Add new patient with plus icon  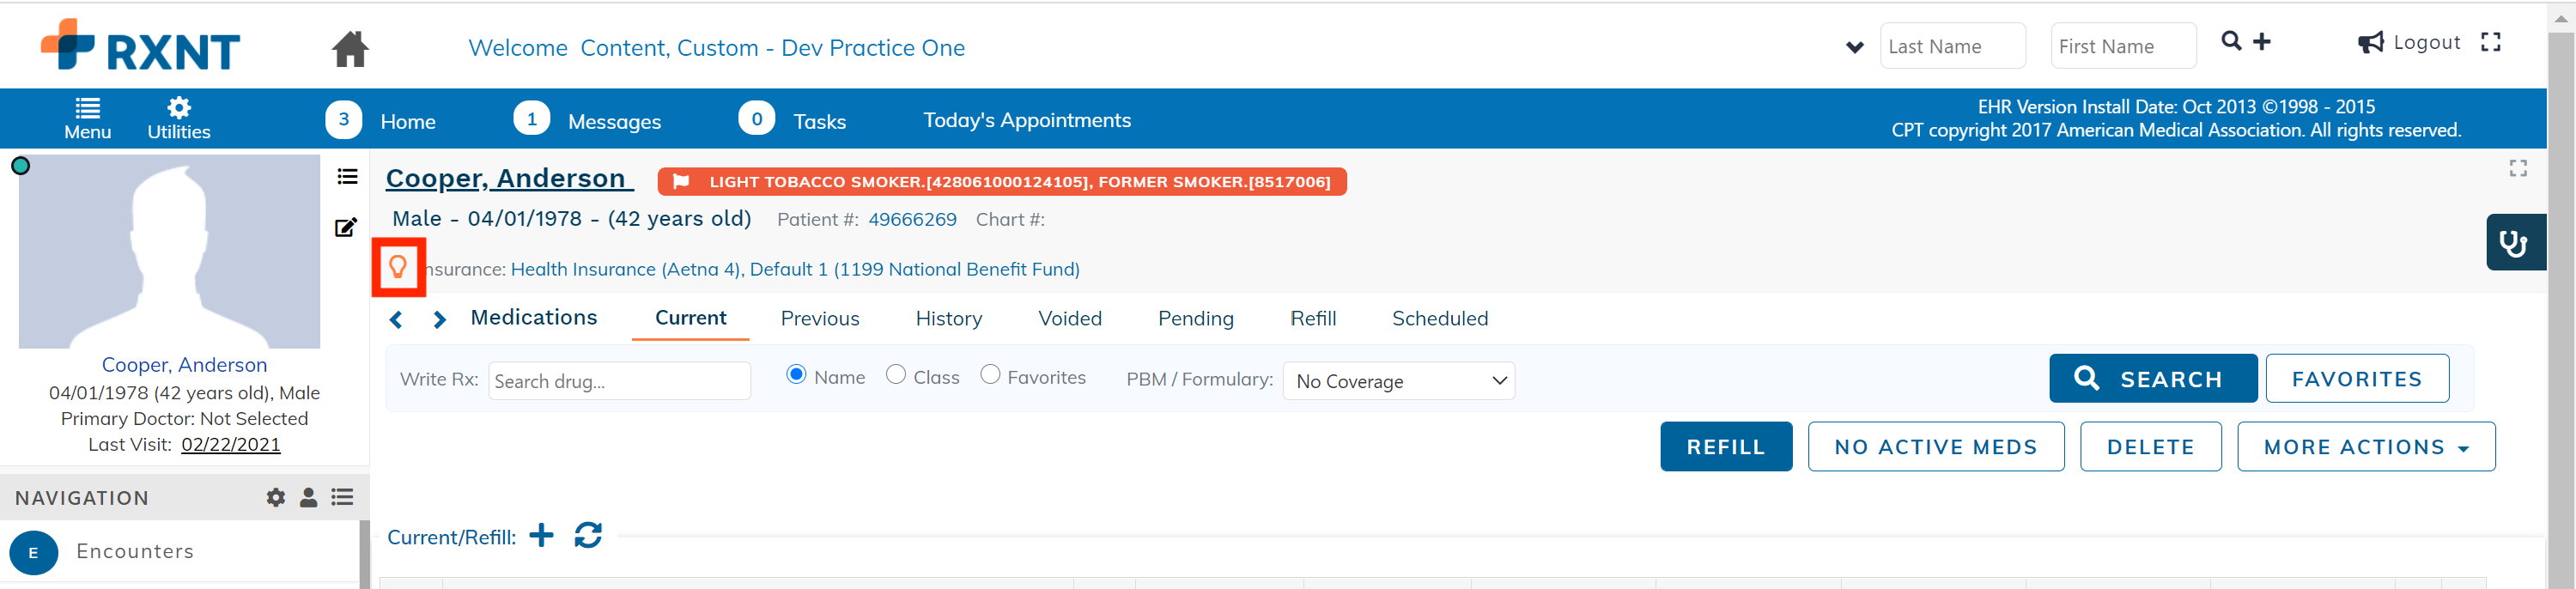tap(2262, 41)
